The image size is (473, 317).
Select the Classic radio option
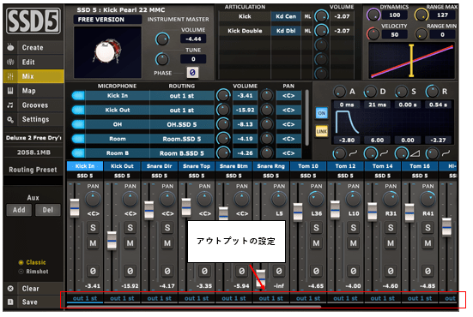coord(21,262)
